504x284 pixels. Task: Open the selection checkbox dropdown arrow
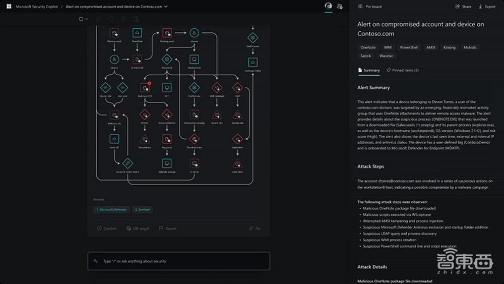[x=87, y=19]
